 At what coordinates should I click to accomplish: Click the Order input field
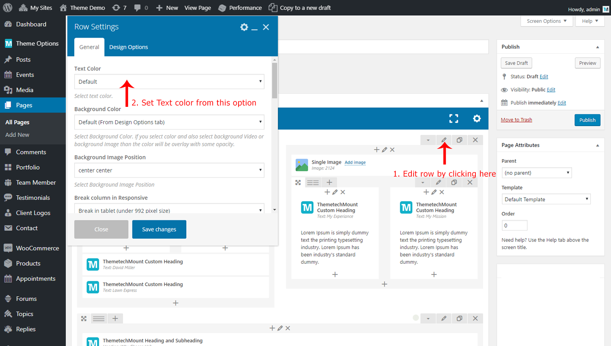(514, 225)
